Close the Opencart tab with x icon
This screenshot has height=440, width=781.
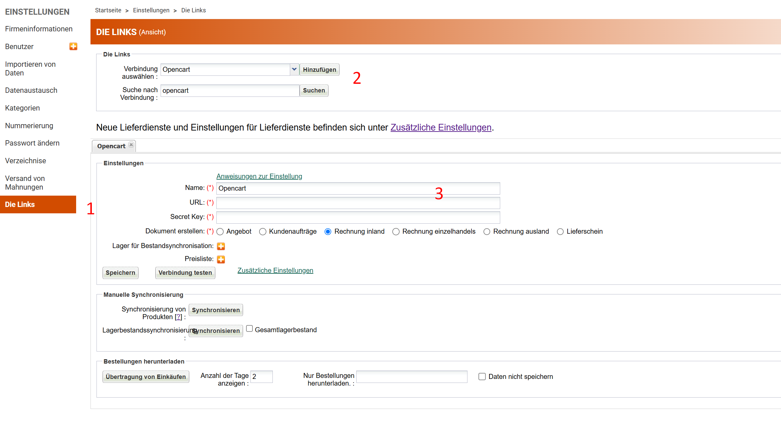131,145
